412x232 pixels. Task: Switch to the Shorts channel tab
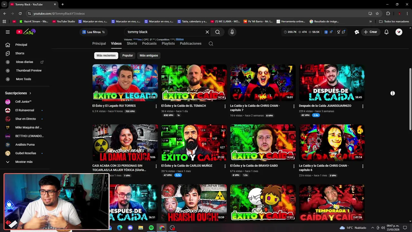point(132,43)
